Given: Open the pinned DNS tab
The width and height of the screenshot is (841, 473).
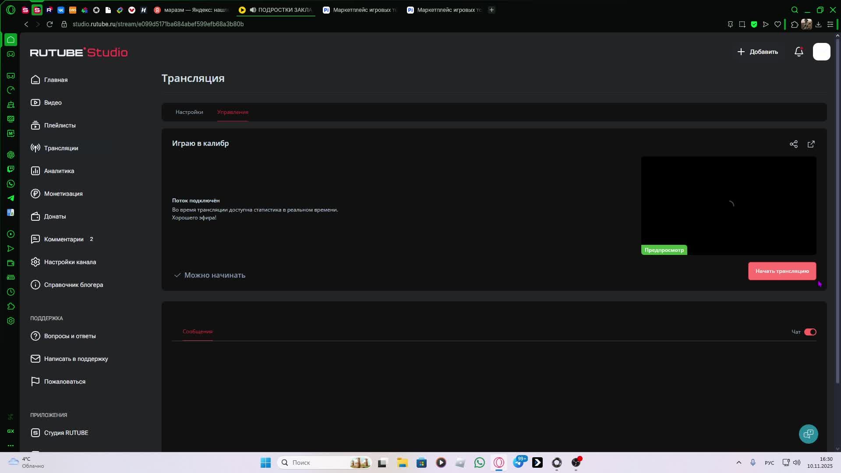Looking at the screenshot, I should click(x=73, y=10).
